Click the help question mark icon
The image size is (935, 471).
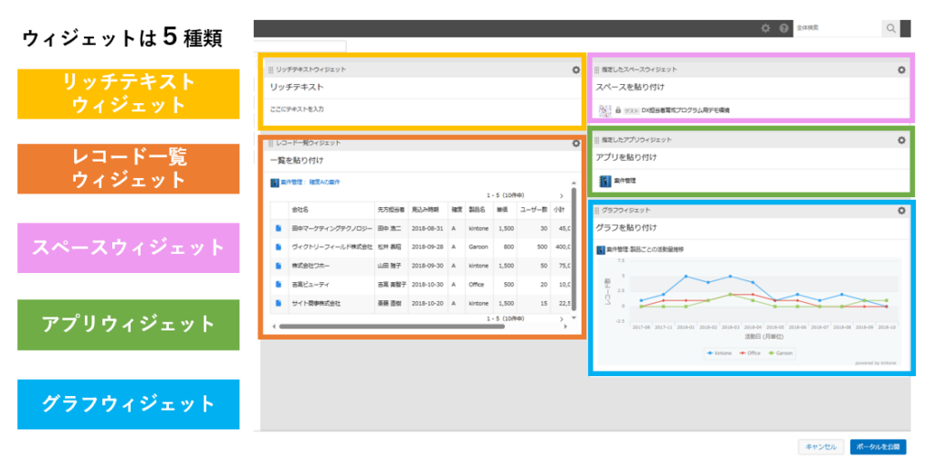(783, 28)
